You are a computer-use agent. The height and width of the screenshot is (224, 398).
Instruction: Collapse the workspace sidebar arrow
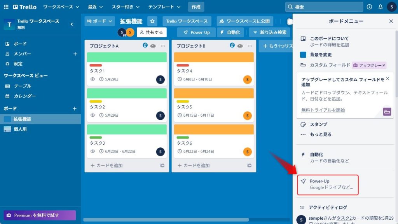tap(72, 24)
